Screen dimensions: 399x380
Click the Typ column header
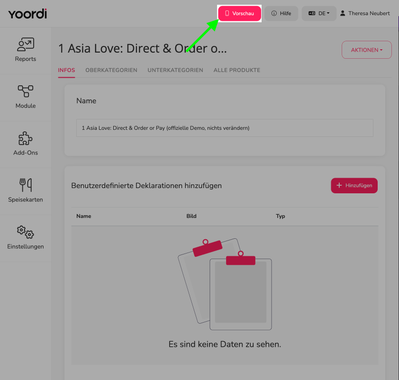coord(281,216)
